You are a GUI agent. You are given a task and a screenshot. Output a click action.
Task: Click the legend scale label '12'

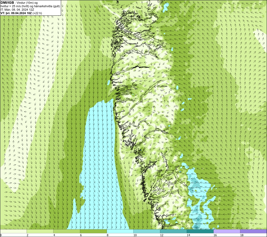click(x=162, y=235)
